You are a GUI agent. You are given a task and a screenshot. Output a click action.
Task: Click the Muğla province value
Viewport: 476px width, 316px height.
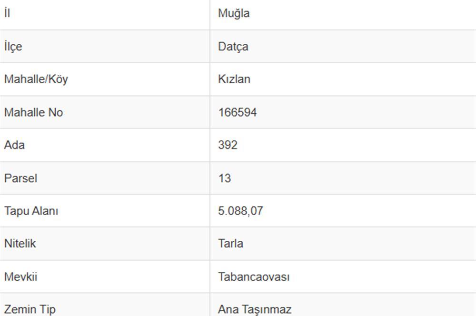pyautogui.click(x=234, y=14)
